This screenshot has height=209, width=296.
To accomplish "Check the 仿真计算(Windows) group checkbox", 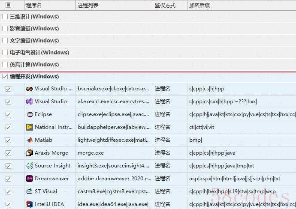I will 5,64.
